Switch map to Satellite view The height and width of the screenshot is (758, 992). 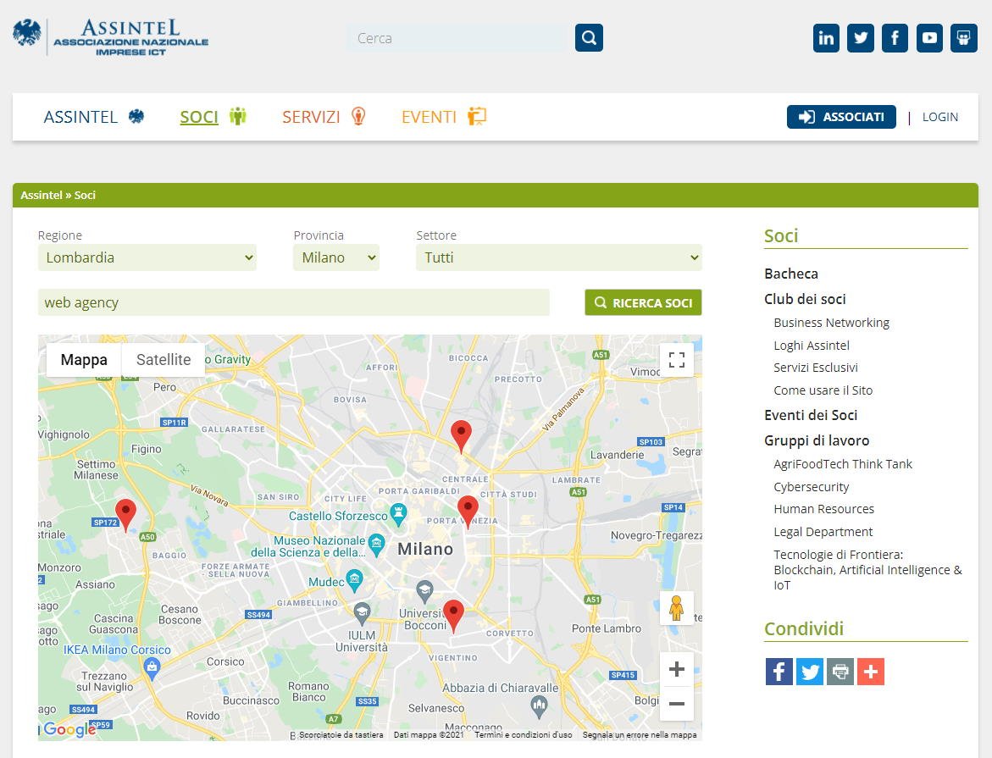163,360
